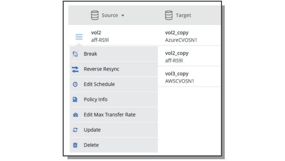Click the Target column header label
The height and width of the screenshot is (161, 285).
tap(183, 15)
